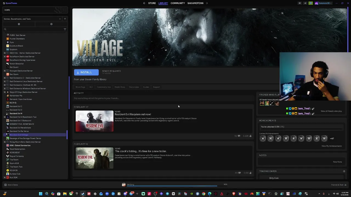
Task: Click the Quiplash game icon
Action: pyautogui.click(x=8, y=50)
